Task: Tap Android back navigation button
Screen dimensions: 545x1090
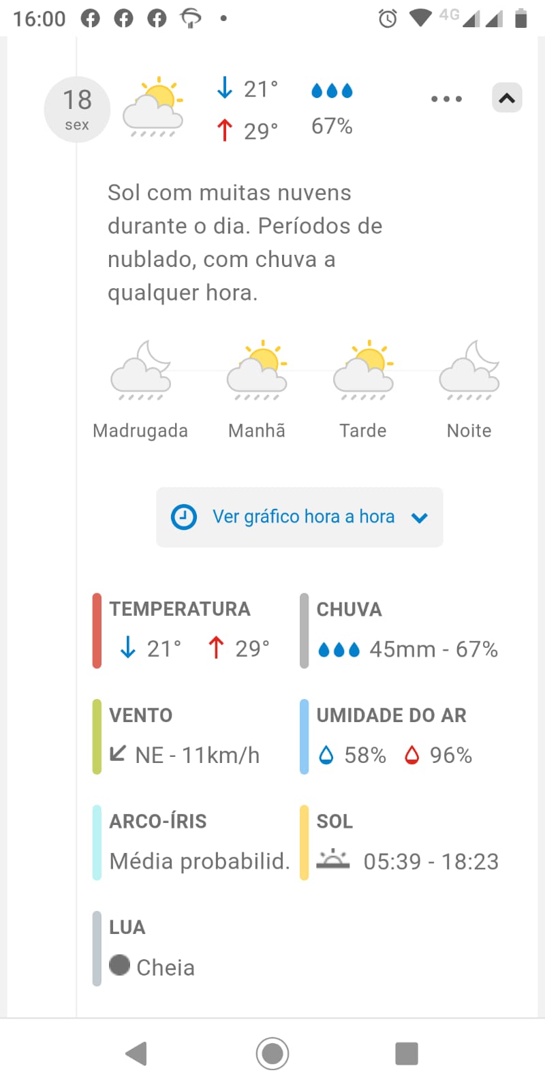Action: point(137,1053)
